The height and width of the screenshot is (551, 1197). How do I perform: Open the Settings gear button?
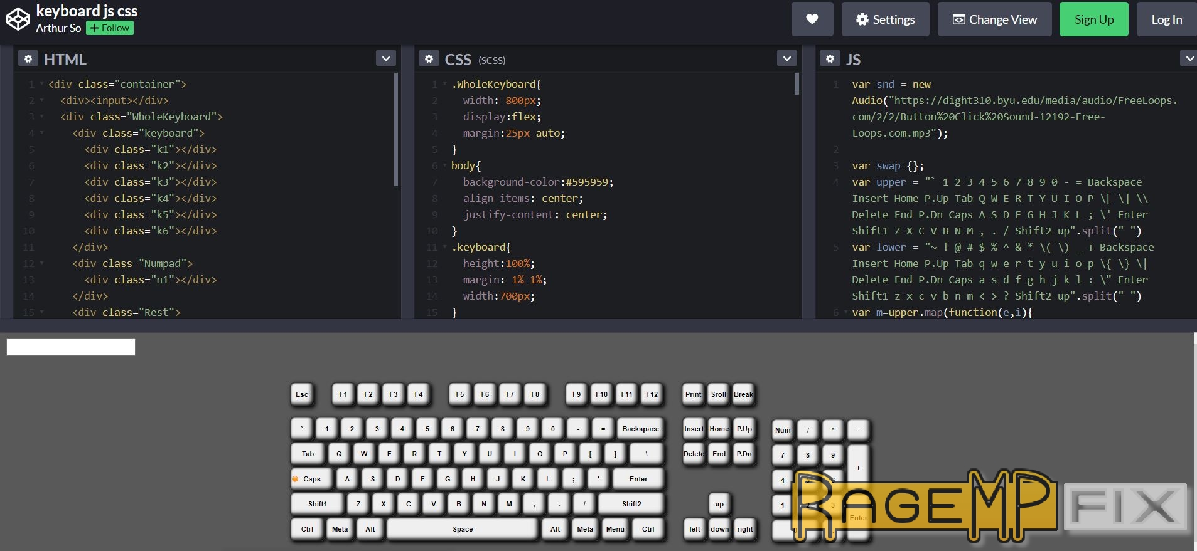click(886, 19)
